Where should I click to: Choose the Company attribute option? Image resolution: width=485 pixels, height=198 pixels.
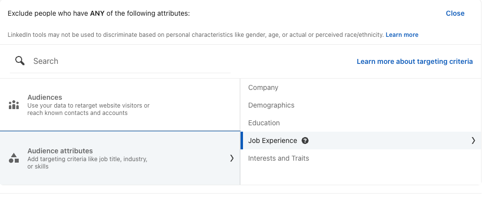(263, 87)
